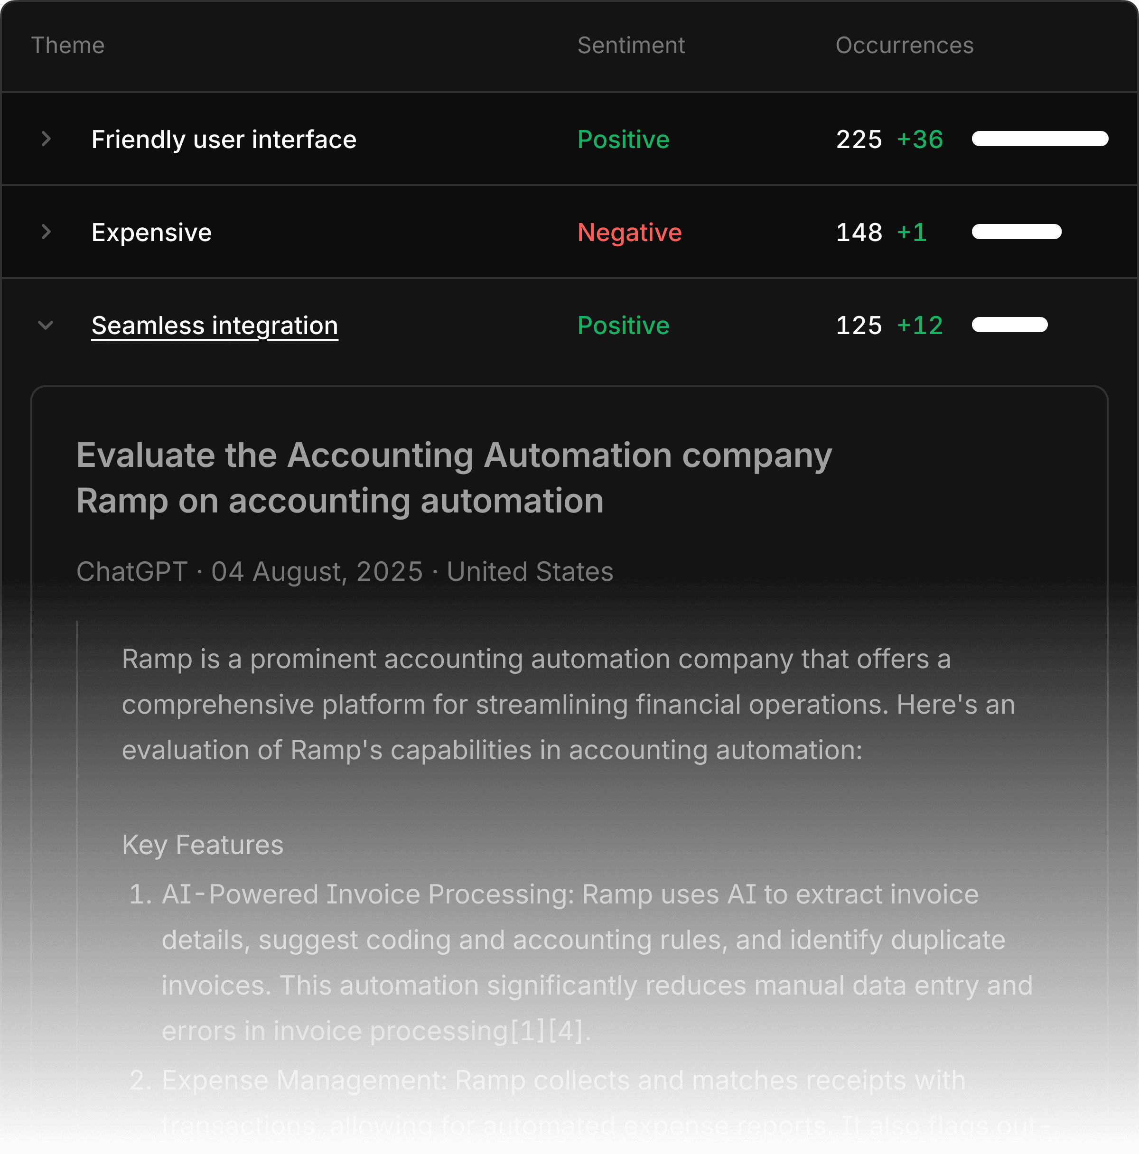Click the Expensive occurrences bar

1016,232
